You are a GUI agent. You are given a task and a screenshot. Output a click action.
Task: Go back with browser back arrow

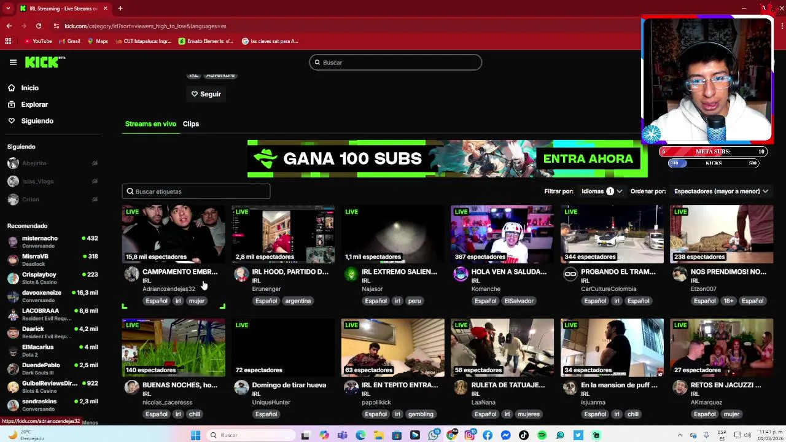(9, 26)
